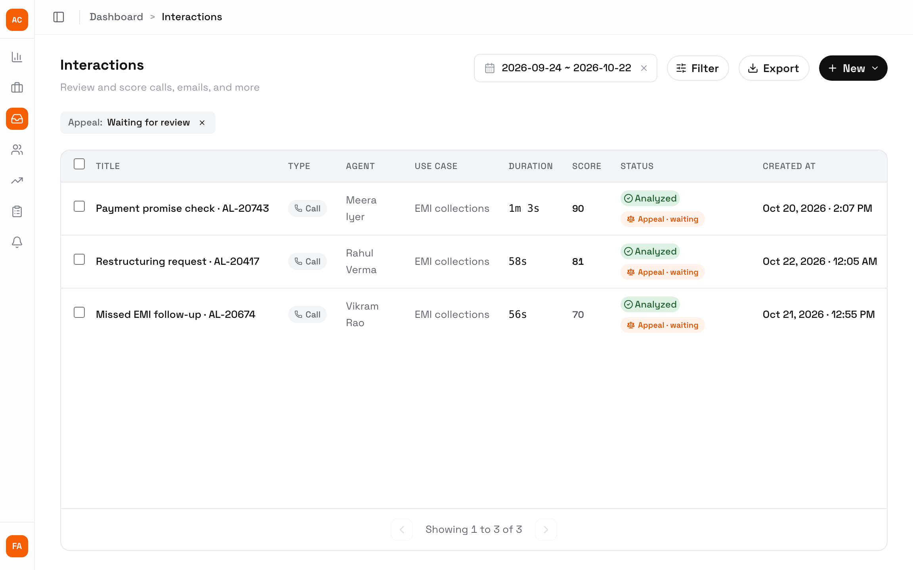Viewport: 913px width, 570px height.
Task: Click the Call badge for Meera Iyer
Action: (x=308, y=209)
